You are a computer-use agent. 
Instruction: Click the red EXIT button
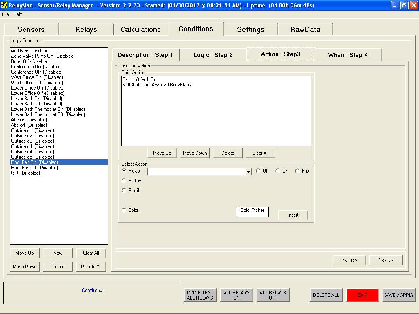click(363, 295)
